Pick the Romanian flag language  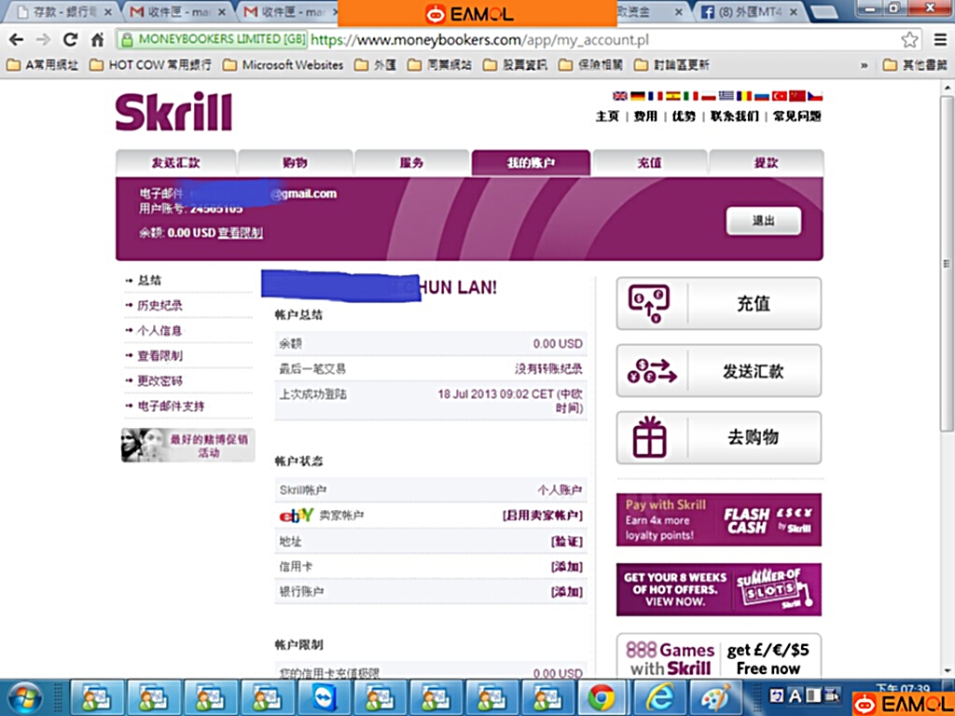pos(743,96)
